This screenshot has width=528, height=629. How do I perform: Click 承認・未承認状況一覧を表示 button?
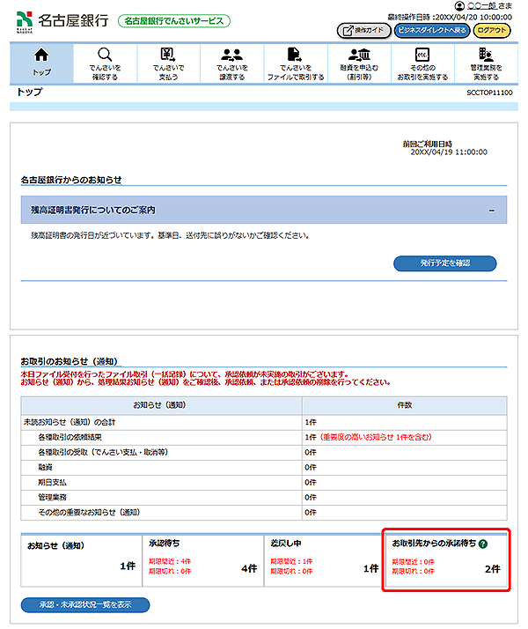pyautogui.click(x=85, y=605)
